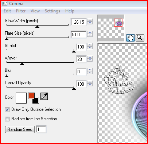Click the Random Seed value field
The image size is (148, 144).
[41, 129]
